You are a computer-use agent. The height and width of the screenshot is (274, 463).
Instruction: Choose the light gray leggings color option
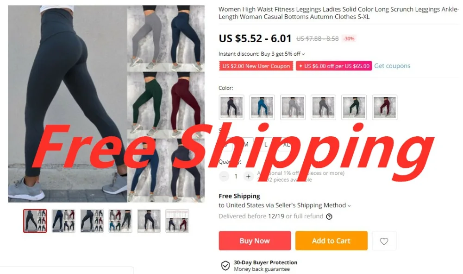pos(293,107)
